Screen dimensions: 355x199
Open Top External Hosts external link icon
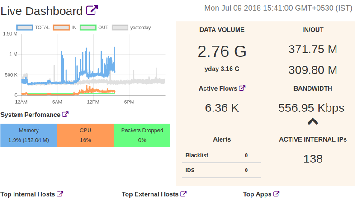click(x=183, y=194)
